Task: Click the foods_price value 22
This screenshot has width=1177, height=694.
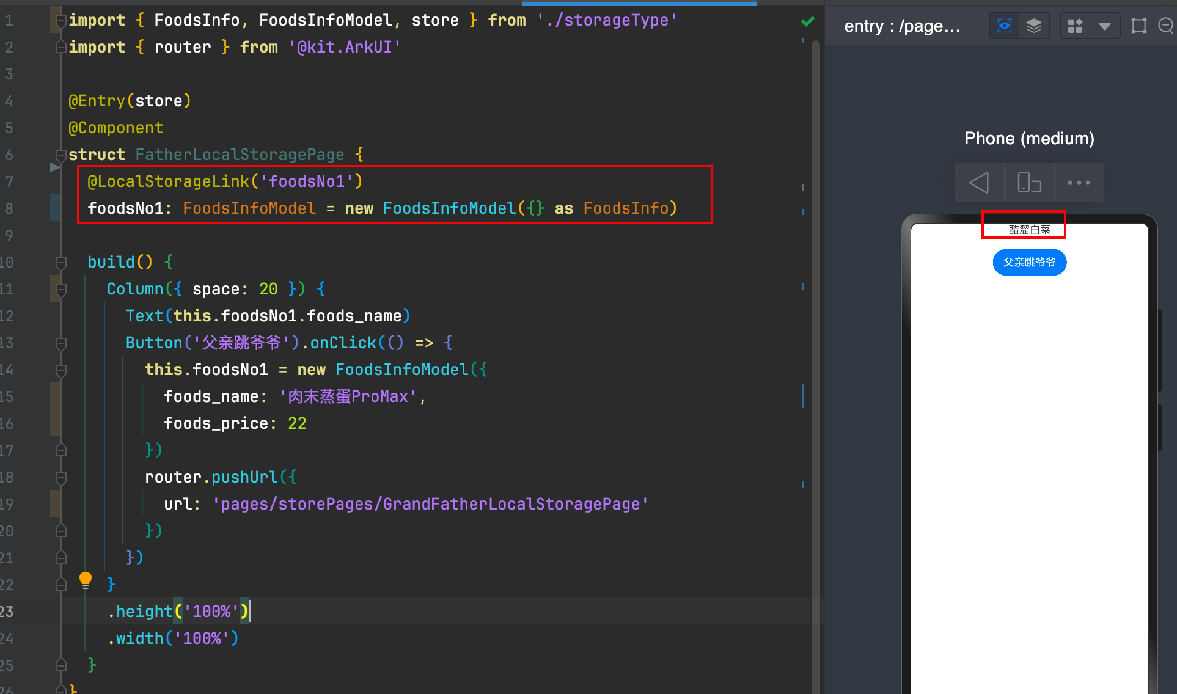Action: pyautogui.click(x=297, y=423)
